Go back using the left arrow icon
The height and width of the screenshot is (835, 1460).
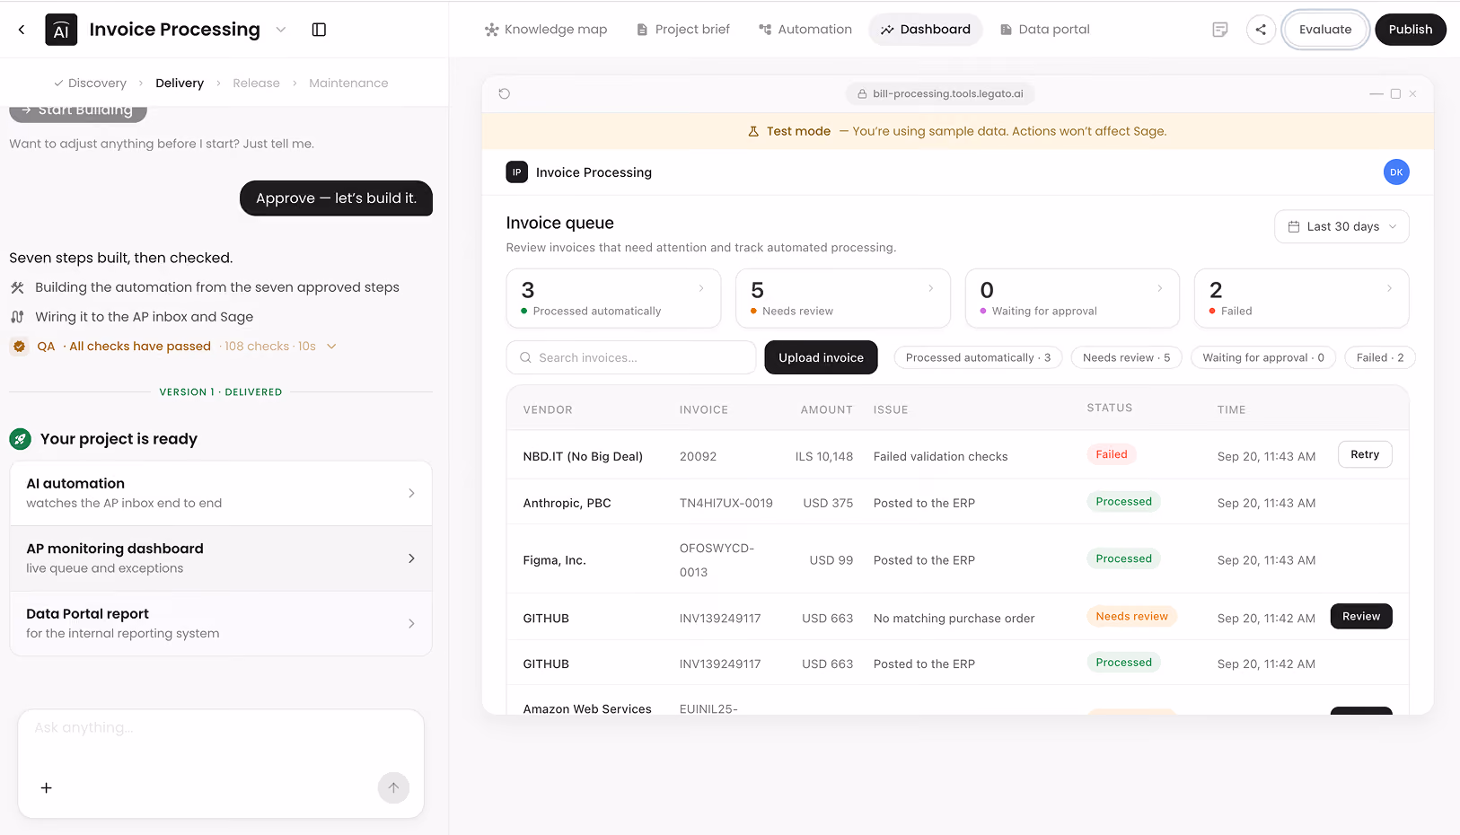pyautogui.click(x=22, y=30)
